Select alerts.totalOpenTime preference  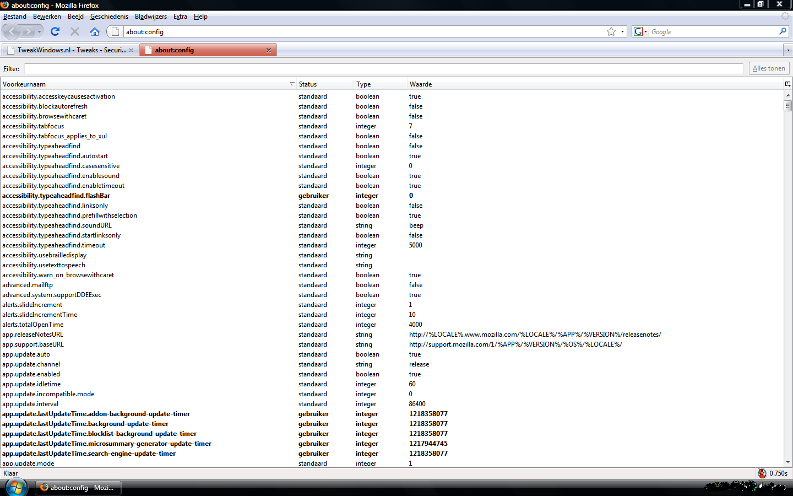tap(392, 325)
